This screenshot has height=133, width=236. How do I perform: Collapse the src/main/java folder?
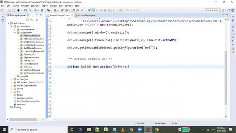(11, 26)
